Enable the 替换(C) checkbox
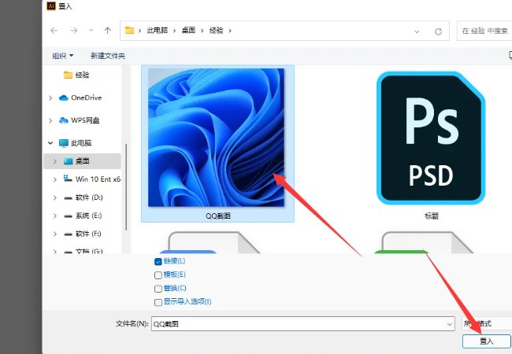The image size is (512, 354). [x=158, y=289]
